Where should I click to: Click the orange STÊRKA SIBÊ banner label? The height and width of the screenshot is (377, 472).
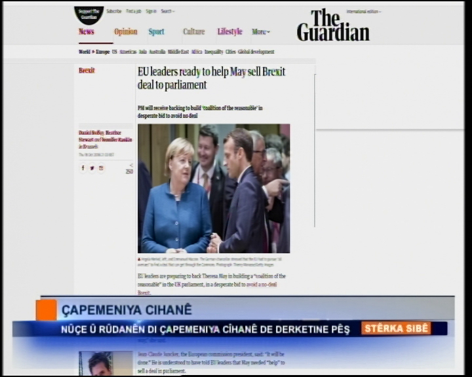point(396,328)
